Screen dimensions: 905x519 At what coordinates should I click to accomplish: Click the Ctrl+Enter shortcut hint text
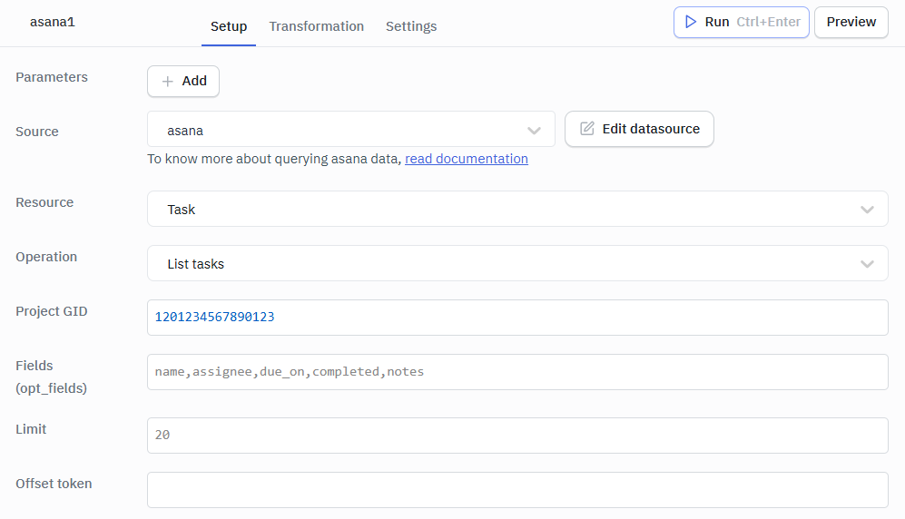(x=768, y=22)
